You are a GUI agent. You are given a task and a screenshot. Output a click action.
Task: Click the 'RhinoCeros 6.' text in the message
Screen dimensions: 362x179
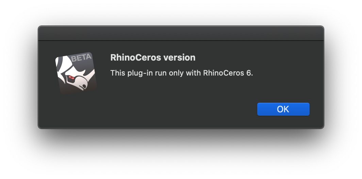click(228, 73)
